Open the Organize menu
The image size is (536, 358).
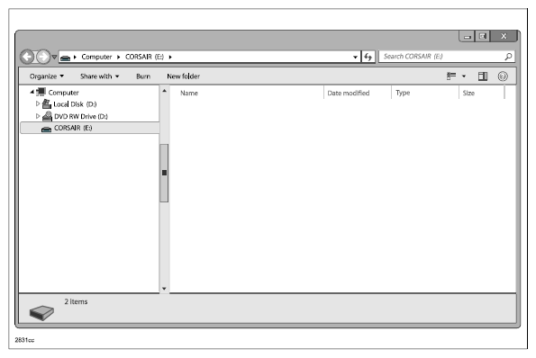[x=47, y=76]
